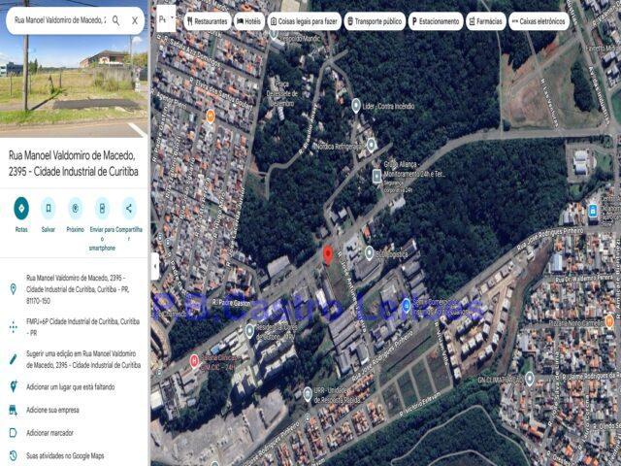The image size is (621, 466).
Task: Select the Estacionamento filter chip
Action: tap(436, 21)
